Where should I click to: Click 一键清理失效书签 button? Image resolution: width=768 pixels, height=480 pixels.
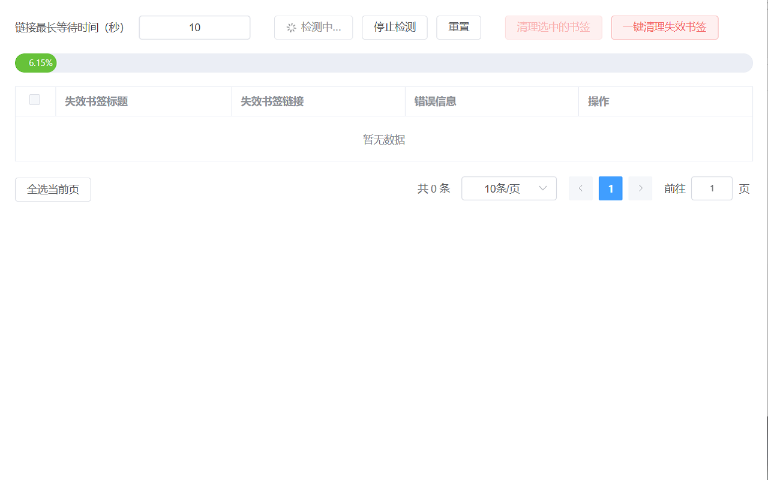[x=665, y=28]
